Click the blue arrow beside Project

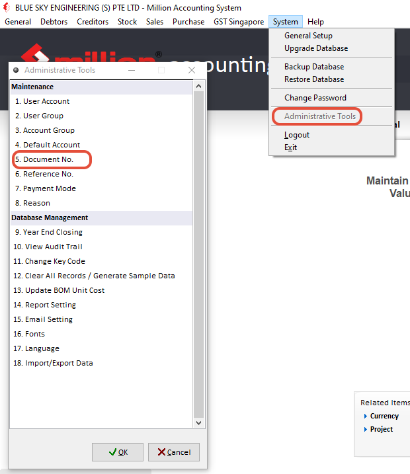pyautogui.click(x=366, y=429)
